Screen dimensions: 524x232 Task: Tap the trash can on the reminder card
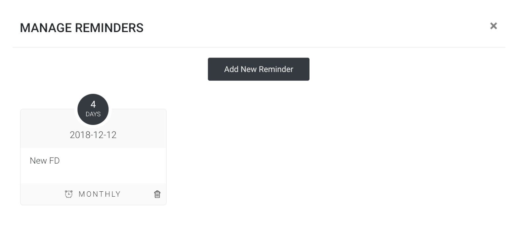tap(157, 194)
